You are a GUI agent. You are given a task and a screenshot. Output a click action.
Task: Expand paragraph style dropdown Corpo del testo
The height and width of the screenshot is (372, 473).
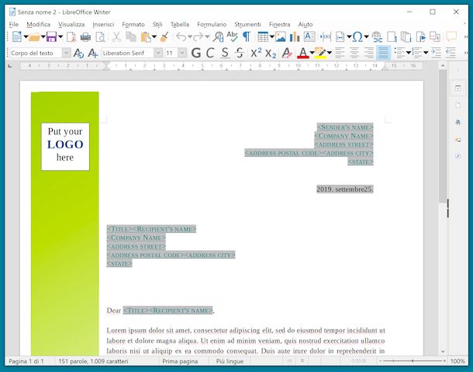(67, 53)
